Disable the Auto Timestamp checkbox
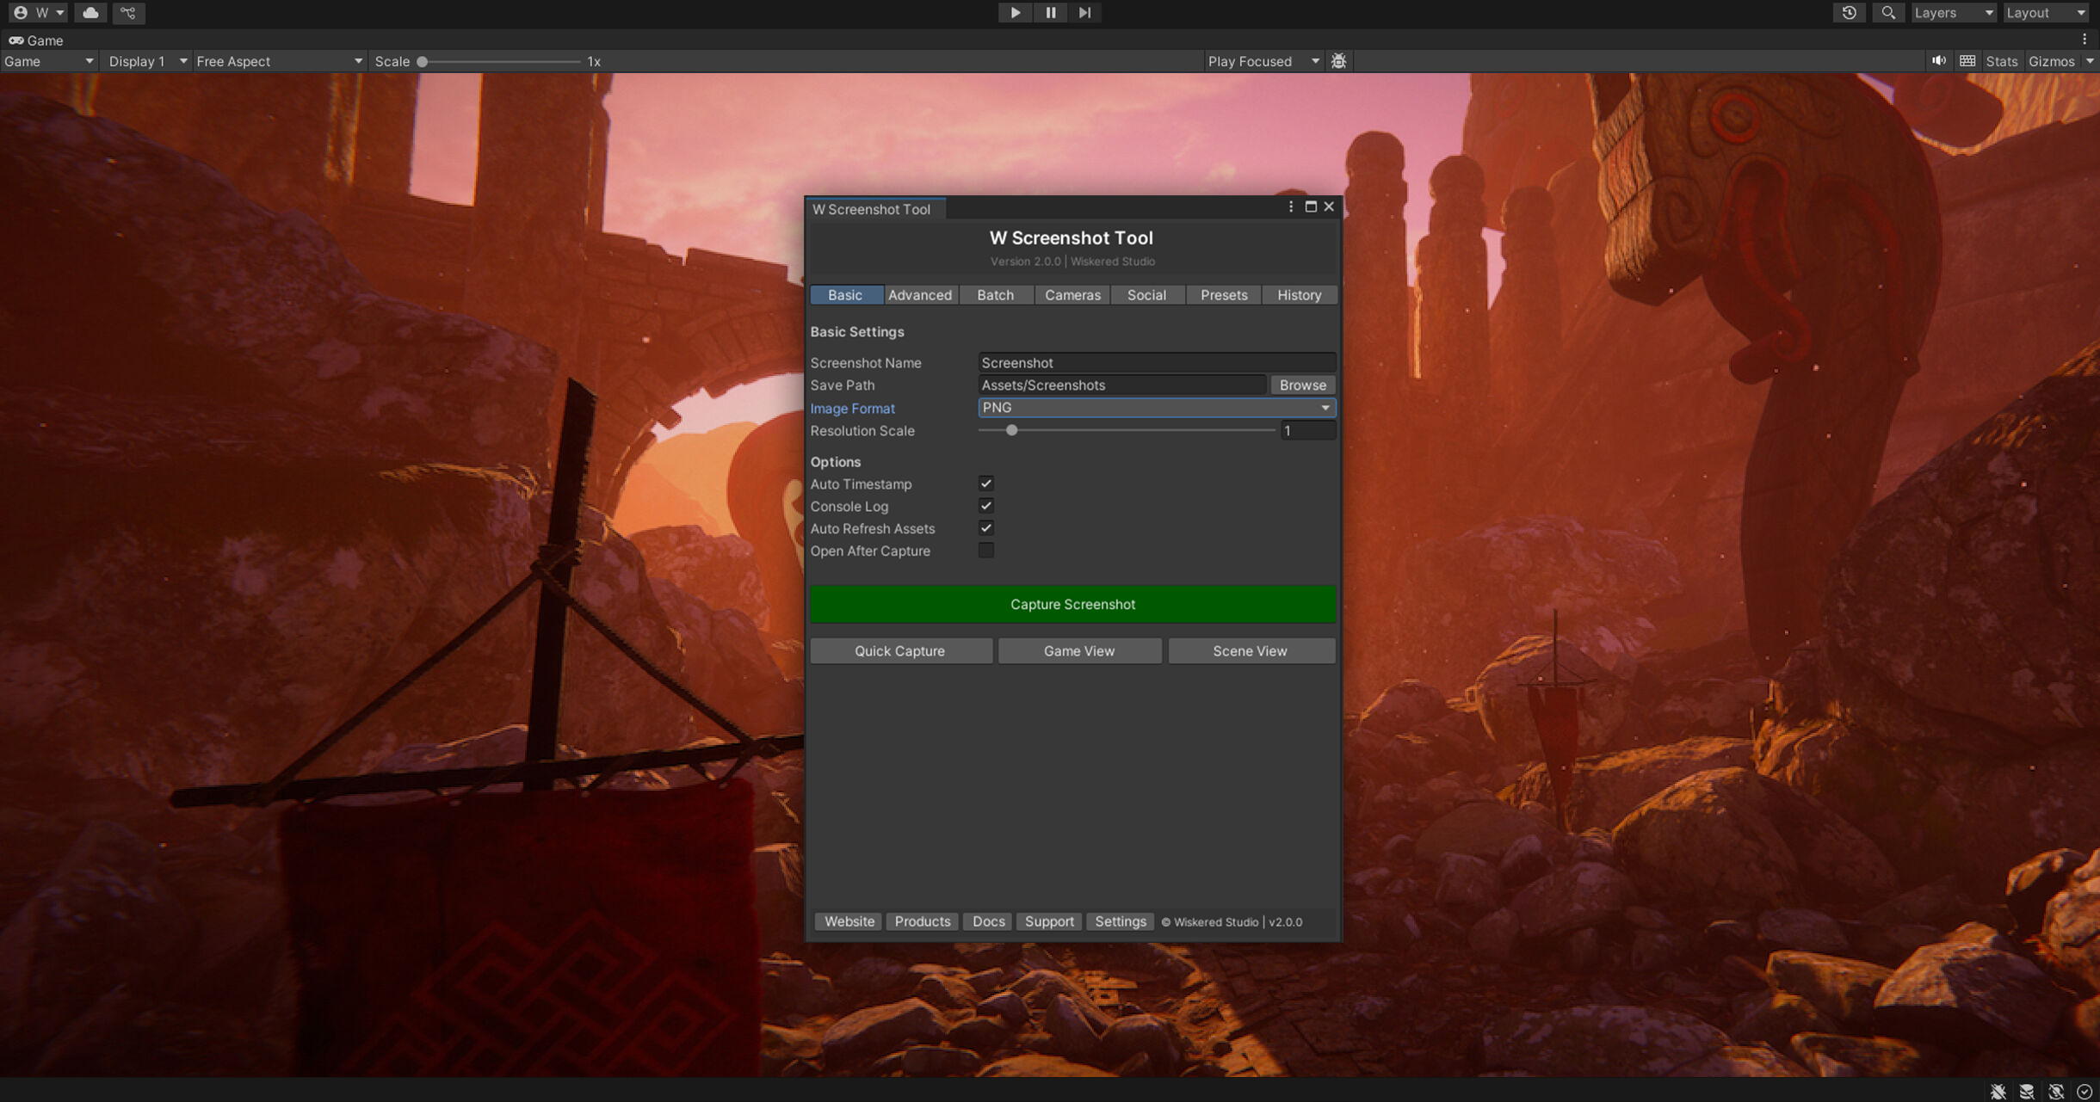This screenshot has width=2100, height=1102. point(986,483)
